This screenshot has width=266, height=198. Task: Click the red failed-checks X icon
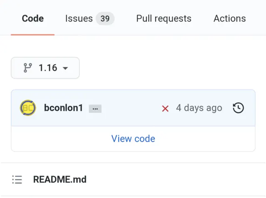pos(165,109)
